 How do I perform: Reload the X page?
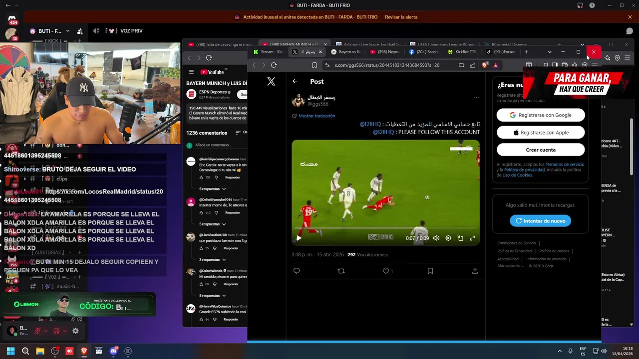pos(274,65)
